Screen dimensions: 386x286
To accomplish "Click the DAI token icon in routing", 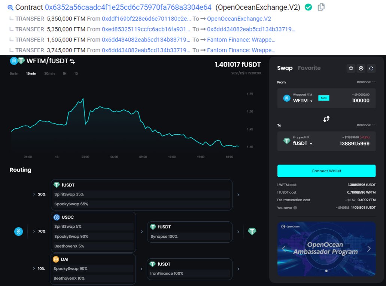I will (56, 259).
